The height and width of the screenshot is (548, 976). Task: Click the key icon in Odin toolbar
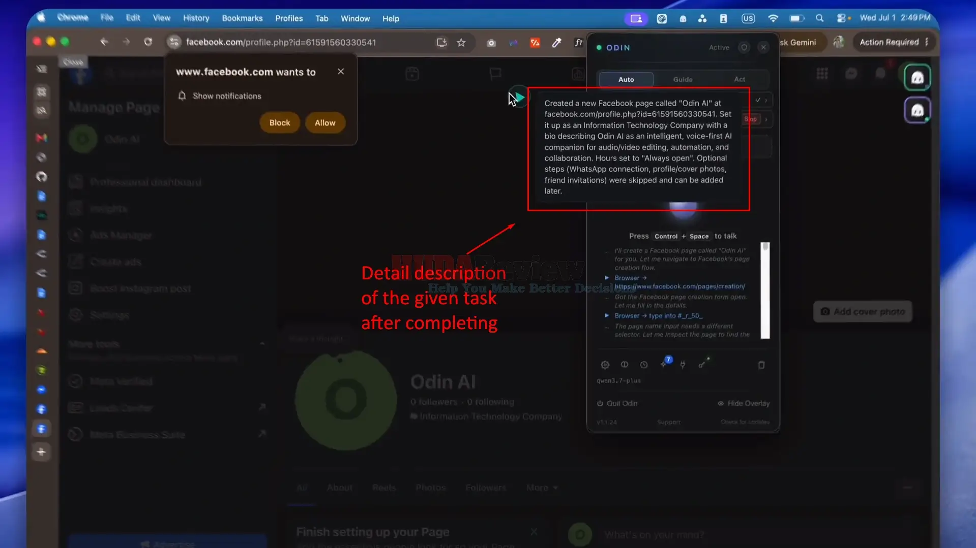point(703,364)
